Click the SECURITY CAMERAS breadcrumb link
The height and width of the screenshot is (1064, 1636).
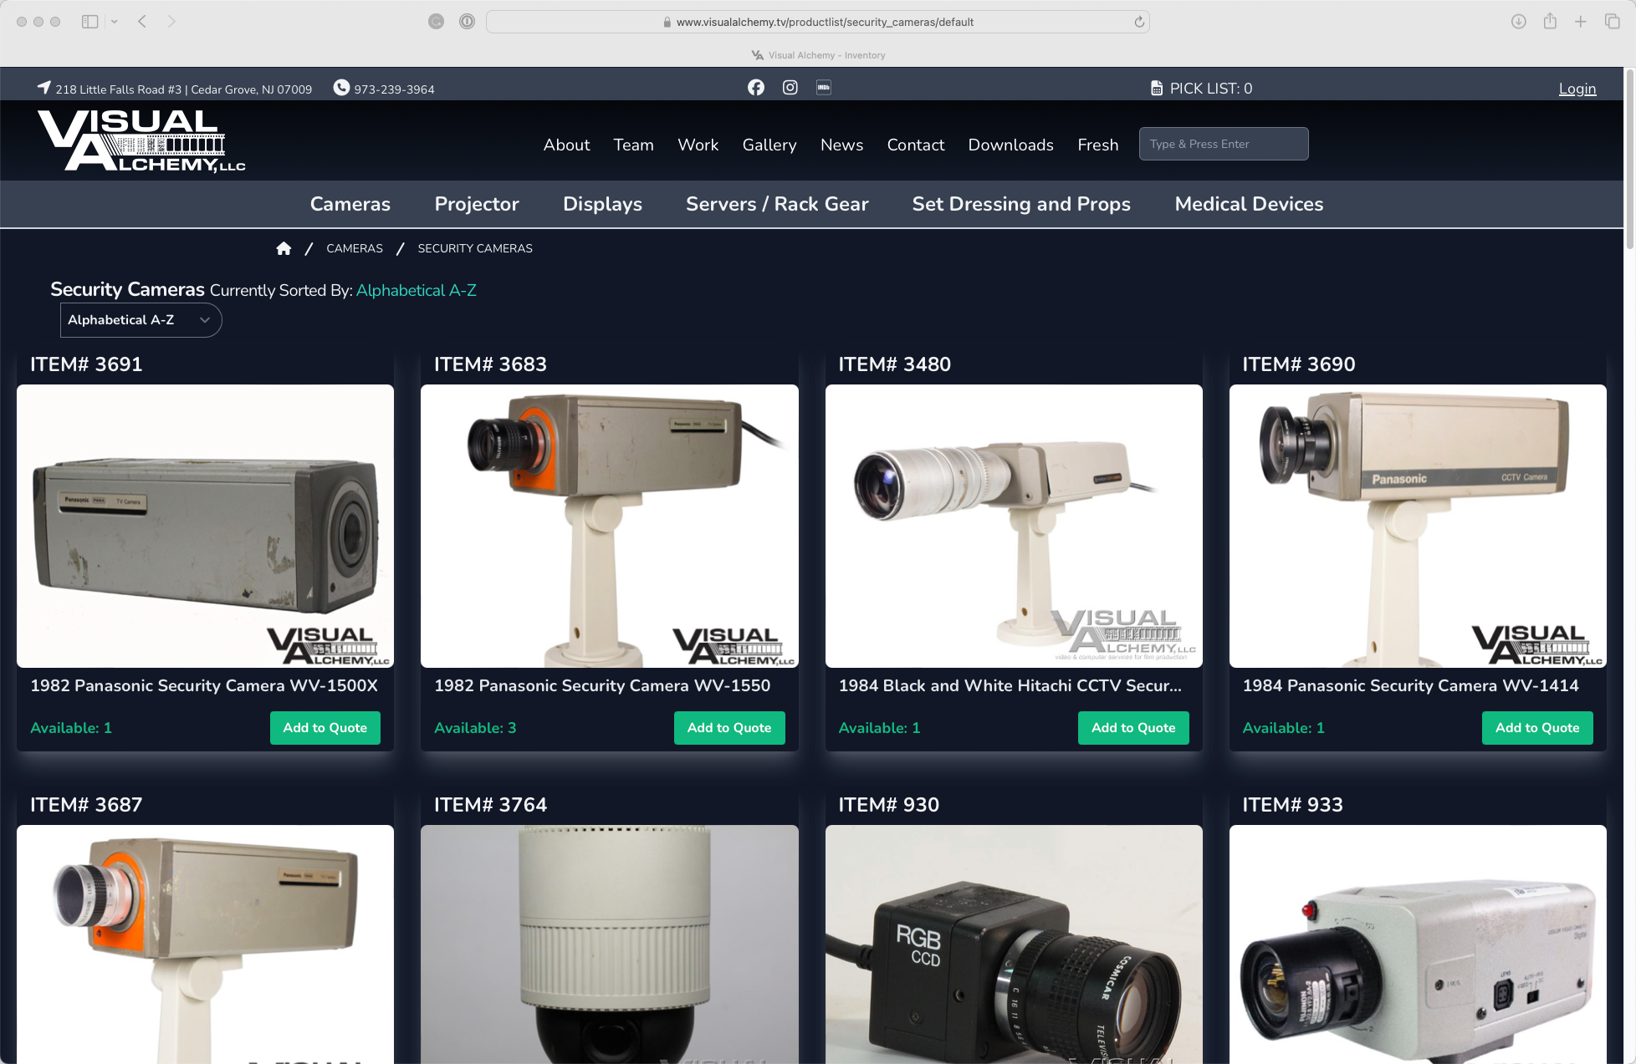point(475,248)
